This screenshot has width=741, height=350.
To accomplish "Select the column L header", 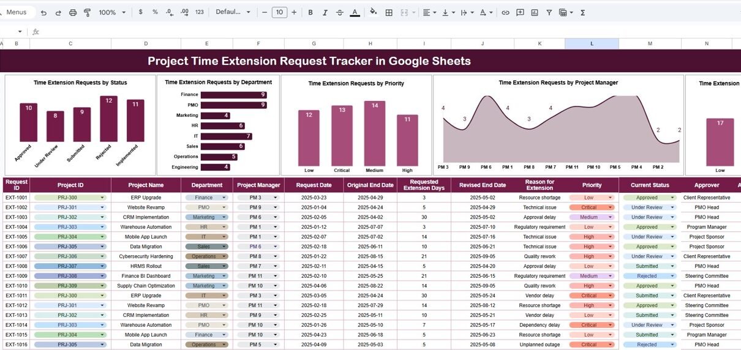I will (x=592, y=43).
